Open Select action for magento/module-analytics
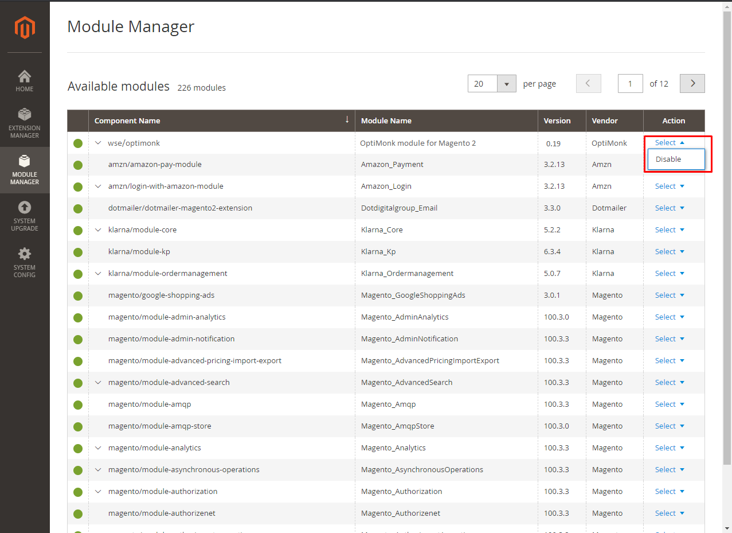Image resolution: width=732 pixels, height=533 pixels. coord(670,448)
